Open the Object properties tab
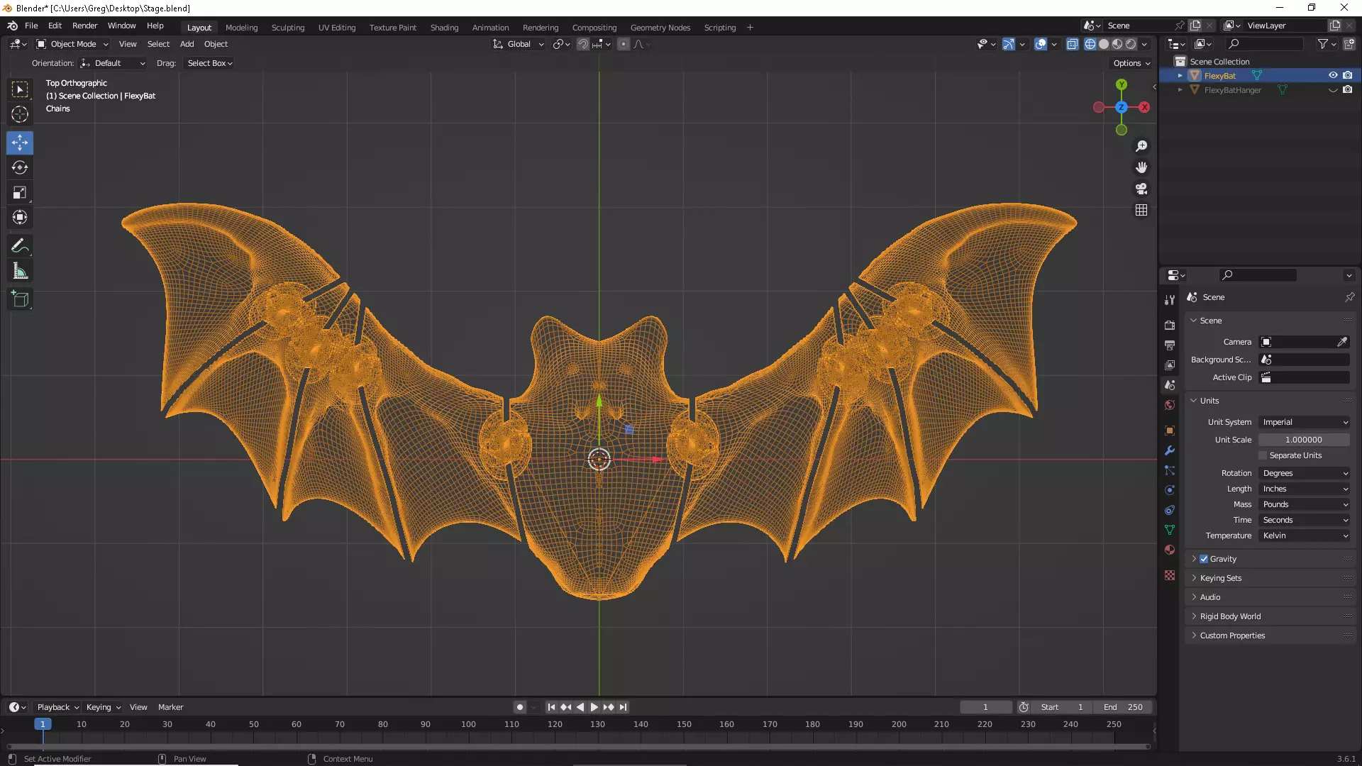The width and height of the screenshot is (1362, 766). coord(1170,431)
